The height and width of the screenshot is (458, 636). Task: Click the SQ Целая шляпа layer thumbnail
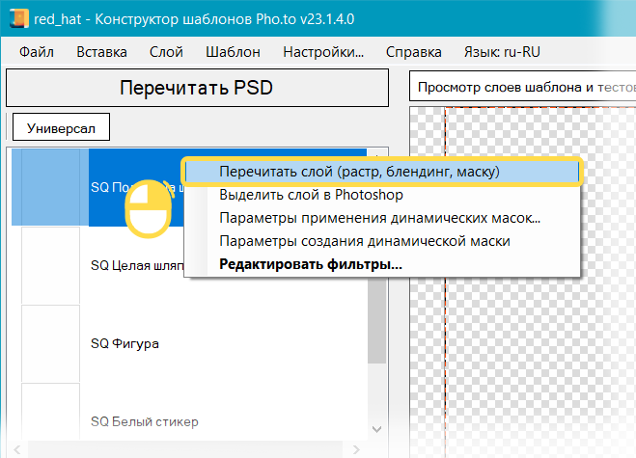(x=50, y=265)
